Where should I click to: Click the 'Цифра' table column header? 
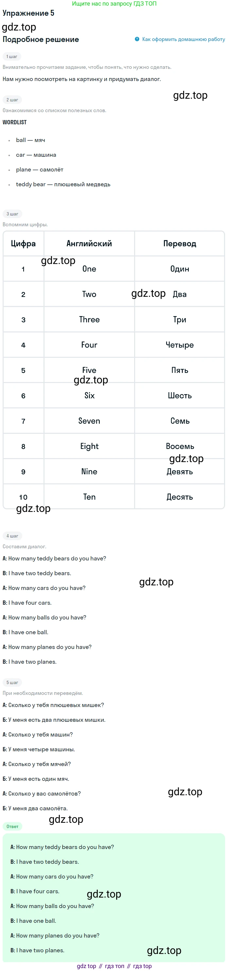[x=23, y=244]
